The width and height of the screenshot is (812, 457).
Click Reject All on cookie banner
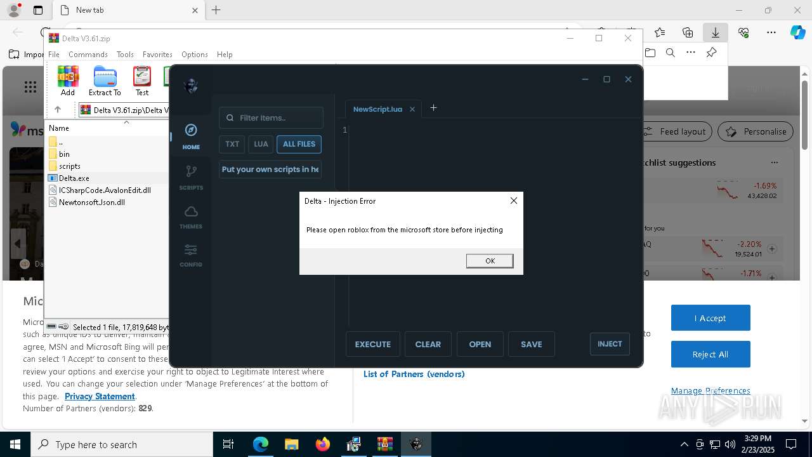coord(710,354)
